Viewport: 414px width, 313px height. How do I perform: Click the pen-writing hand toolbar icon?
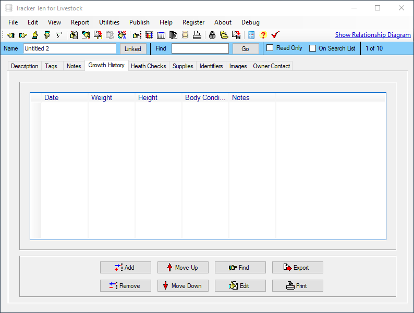click(86, 35)
